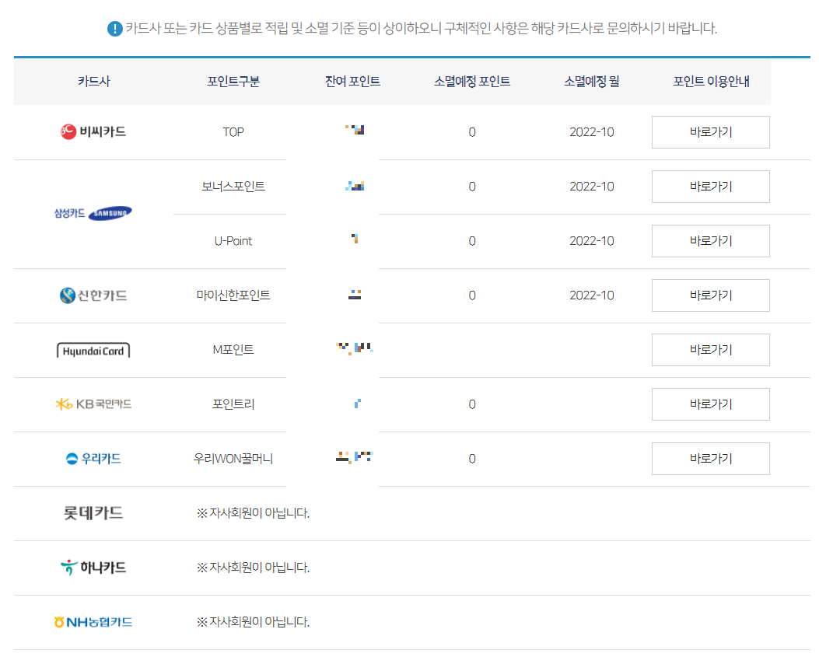Open 바로가기 for the M포인트 row
Screen dimensions: 819x657
pos(710,350)
